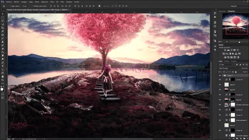Switch to the Navegador tab
Viewport: 249px width, 140px height.
tap(231, 11)
